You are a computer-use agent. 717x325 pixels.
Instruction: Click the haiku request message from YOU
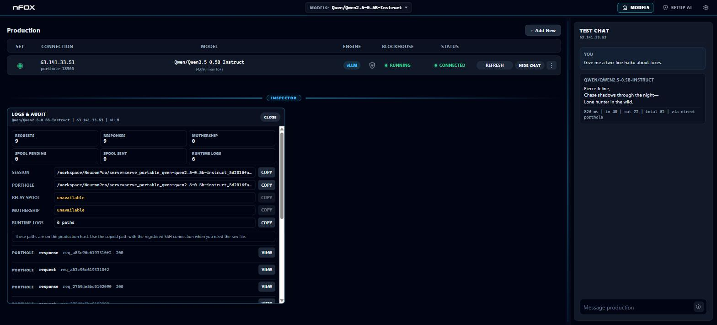(642, 59)
